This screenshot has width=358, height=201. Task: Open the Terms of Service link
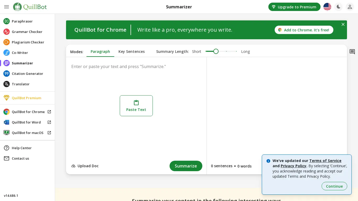[325, 161]
